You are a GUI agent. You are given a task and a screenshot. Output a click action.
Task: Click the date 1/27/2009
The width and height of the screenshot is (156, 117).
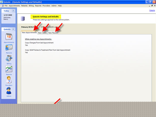coord(8,15)
